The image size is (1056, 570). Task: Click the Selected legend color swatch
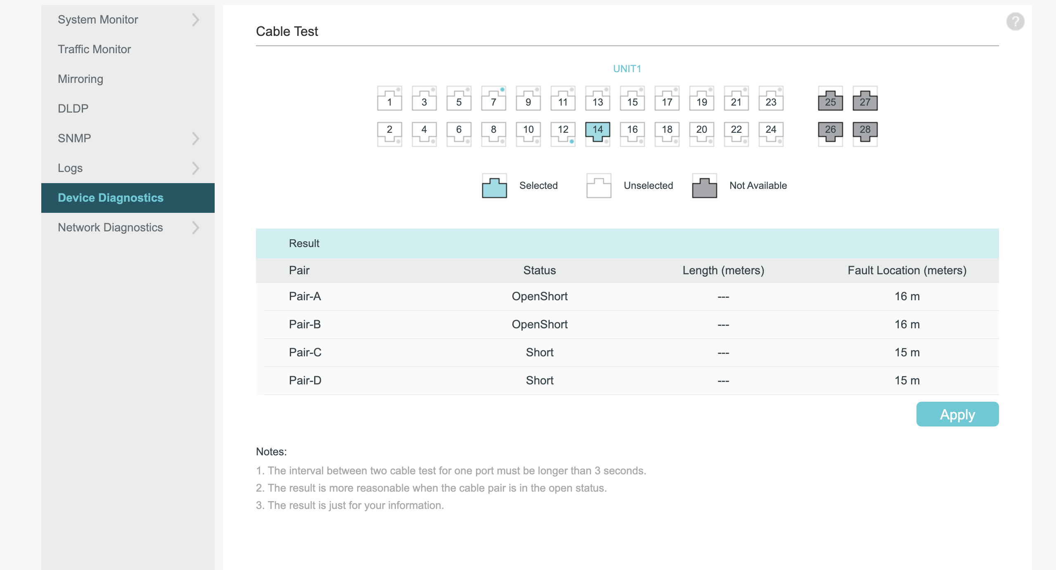pyautogui.click(x=494, y=186)
